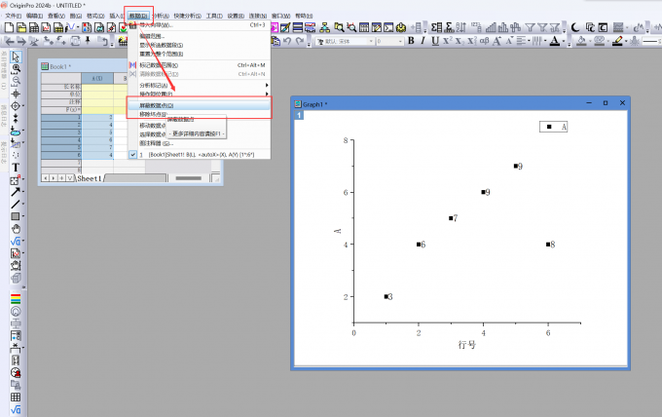662x417 pixels.
Task: Select the Zoom Out magnifier tool
Action: click(16, 81)
